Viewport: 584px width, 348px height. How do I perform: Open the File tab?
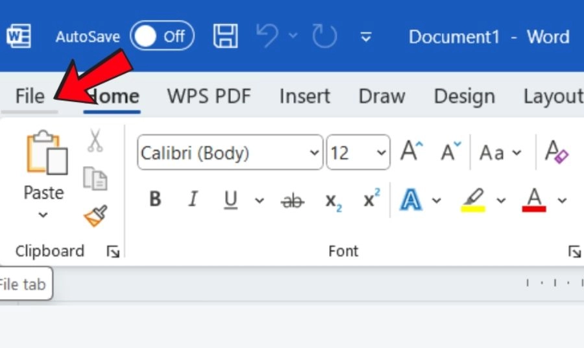(x=30, y=97)
